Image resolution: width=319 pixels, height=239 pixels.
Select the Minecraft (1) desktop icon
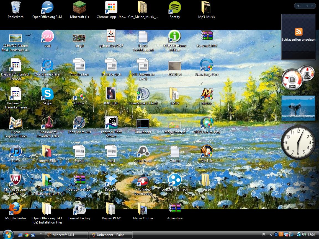coord(79,8)
